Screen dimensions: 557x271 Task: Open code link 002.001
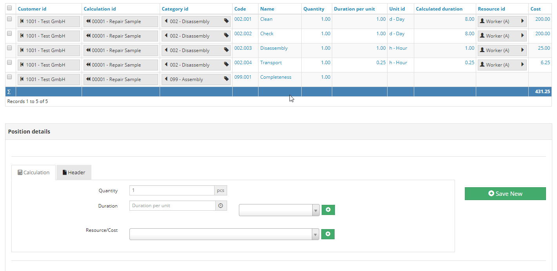tap(243, 19)
